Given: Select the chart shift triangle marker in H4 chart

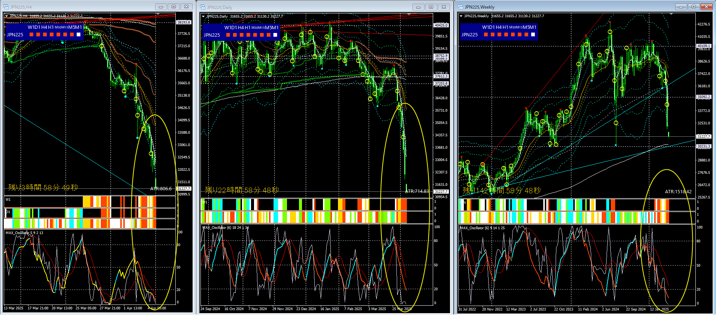Looking at the screenshot, I should pos(158,14).
